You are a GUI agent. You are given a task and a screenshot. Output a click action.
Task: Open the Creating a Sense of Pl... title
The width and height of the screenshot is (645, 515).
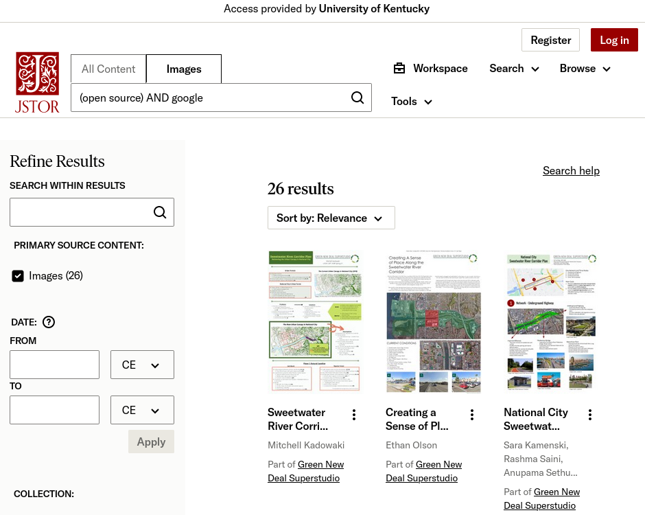(x=417, y=419)
